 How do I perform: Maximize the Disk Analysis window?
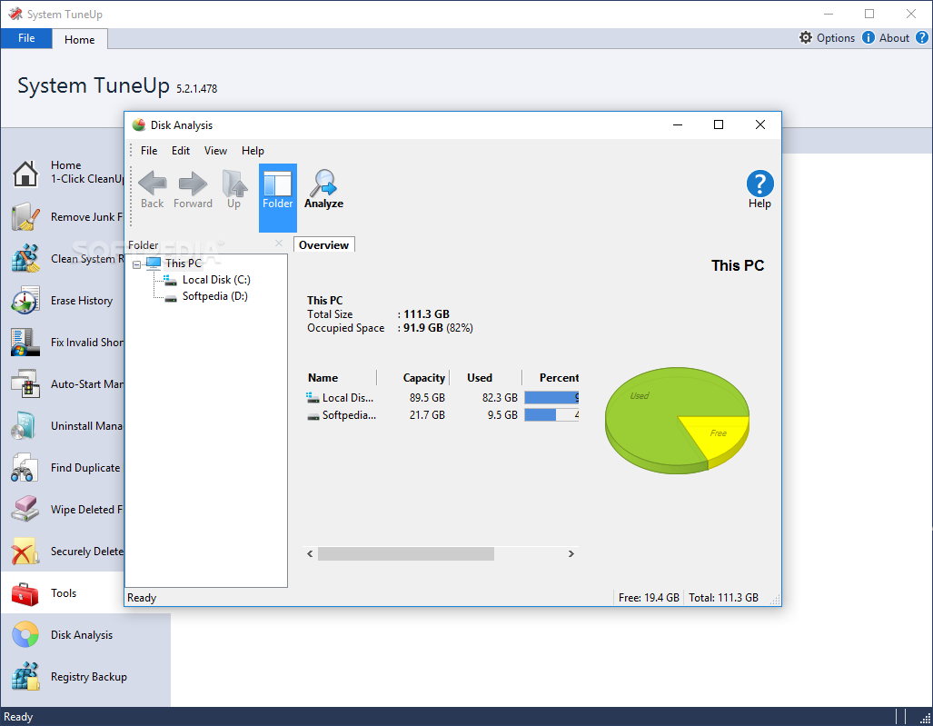point(719,124)
